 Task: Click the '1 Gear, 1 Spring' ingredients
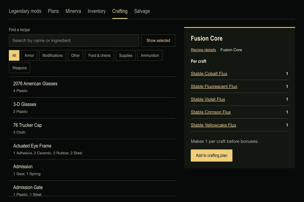click(x=27, y=174)
